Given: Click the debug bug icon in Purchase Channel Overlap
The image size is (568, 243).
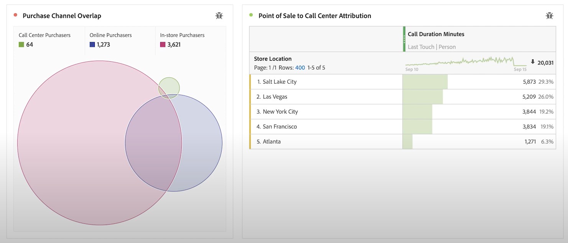Looking at the screenshot, I should (x=219, y=16).
